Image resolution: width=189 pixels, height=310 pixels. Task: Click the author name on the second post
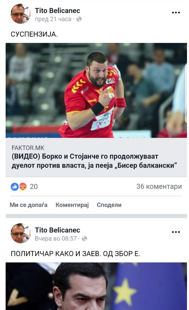(57, 230)
